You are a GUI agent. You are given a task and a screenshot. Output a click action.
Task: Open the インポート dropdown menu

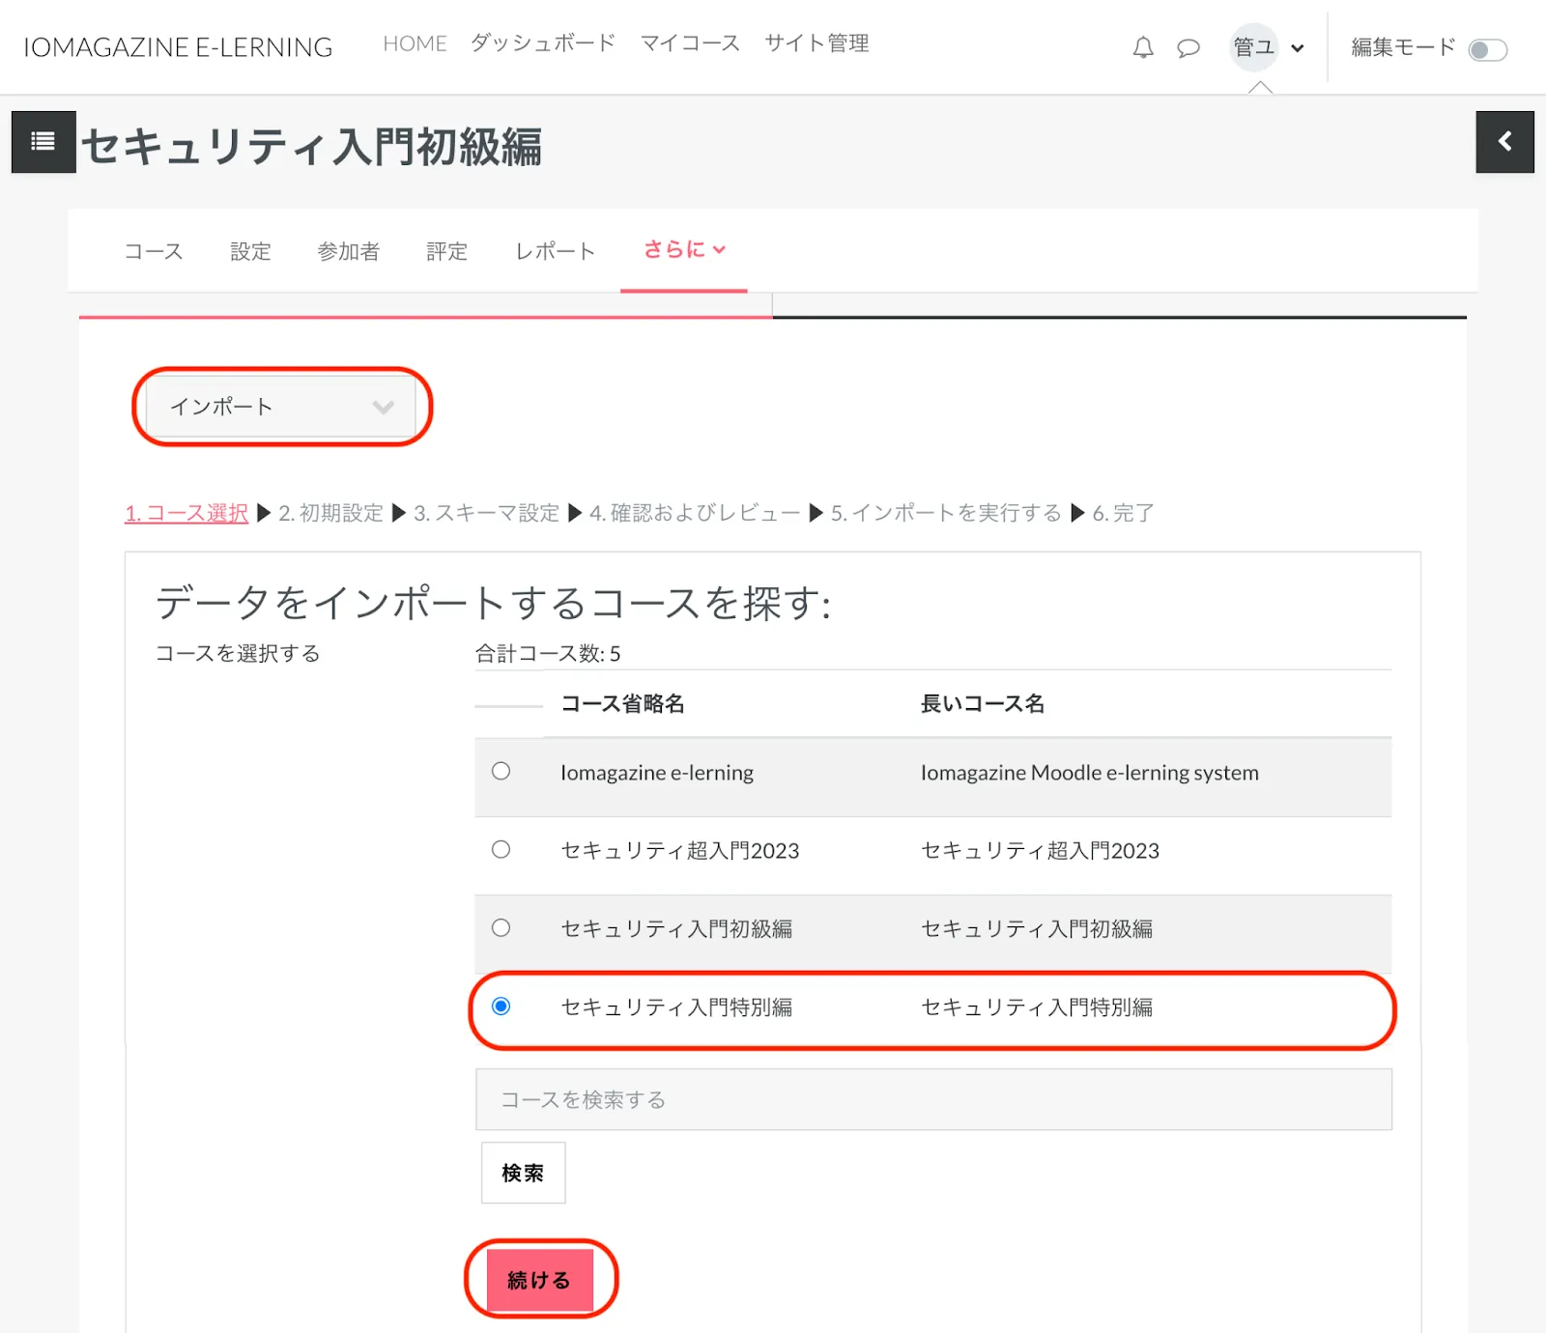pos(281,407)
